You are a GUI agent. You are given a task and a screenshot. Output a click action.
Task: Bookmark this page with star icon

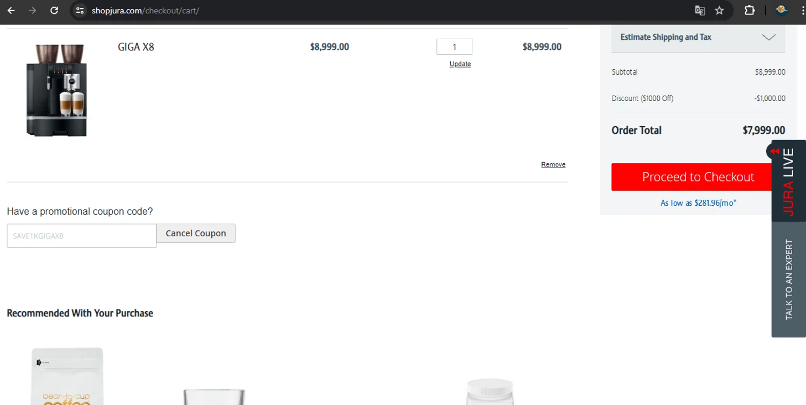coord(719,10)
